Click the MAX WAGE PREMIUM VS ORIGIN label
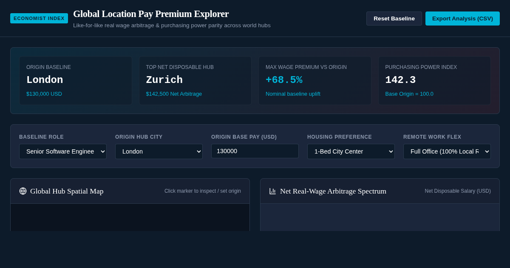The image size is (510, 268). coord(306,67)
